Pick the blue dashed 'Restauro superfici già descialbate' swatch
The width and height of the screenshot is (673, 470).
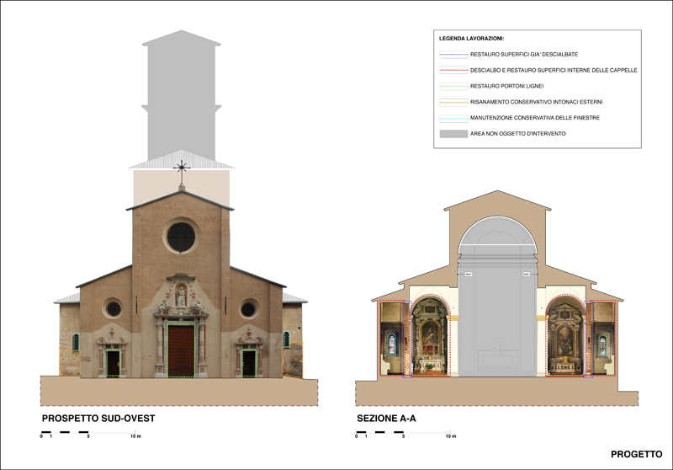point(454,54)
